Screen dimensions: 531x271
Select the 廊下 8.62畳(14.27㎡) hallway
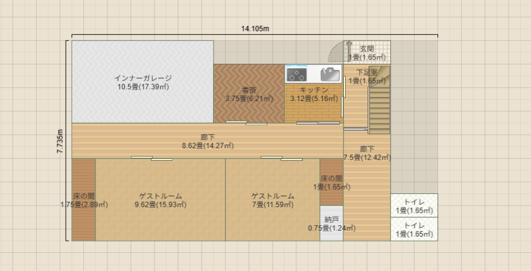(208, 141)
